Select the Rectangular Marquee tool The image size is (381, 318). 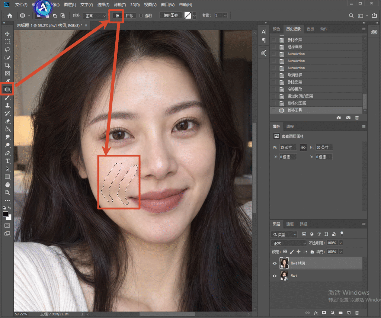tap(7, 42)
